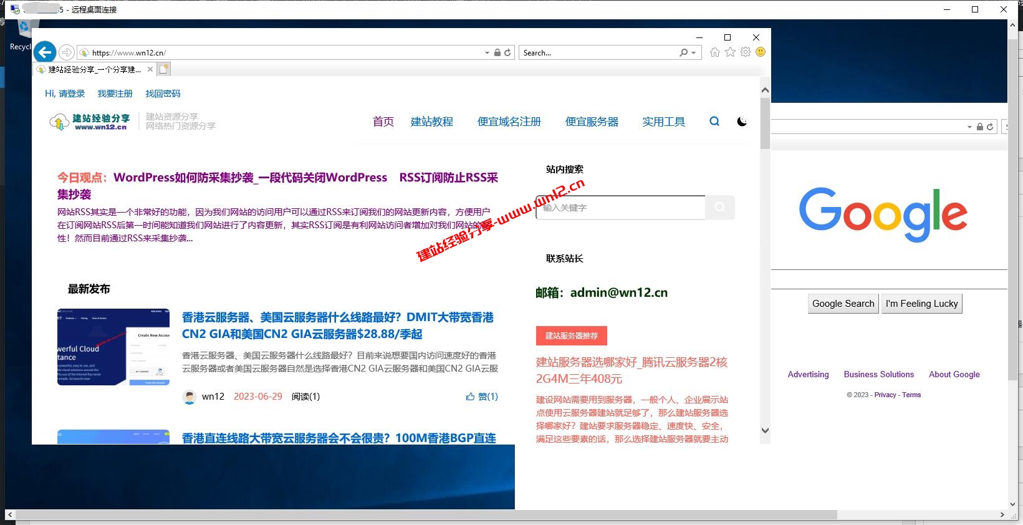Open the 建站教程 menu item
The width and height of the screenshot is (1023, 525).
(x=432, y=122)
